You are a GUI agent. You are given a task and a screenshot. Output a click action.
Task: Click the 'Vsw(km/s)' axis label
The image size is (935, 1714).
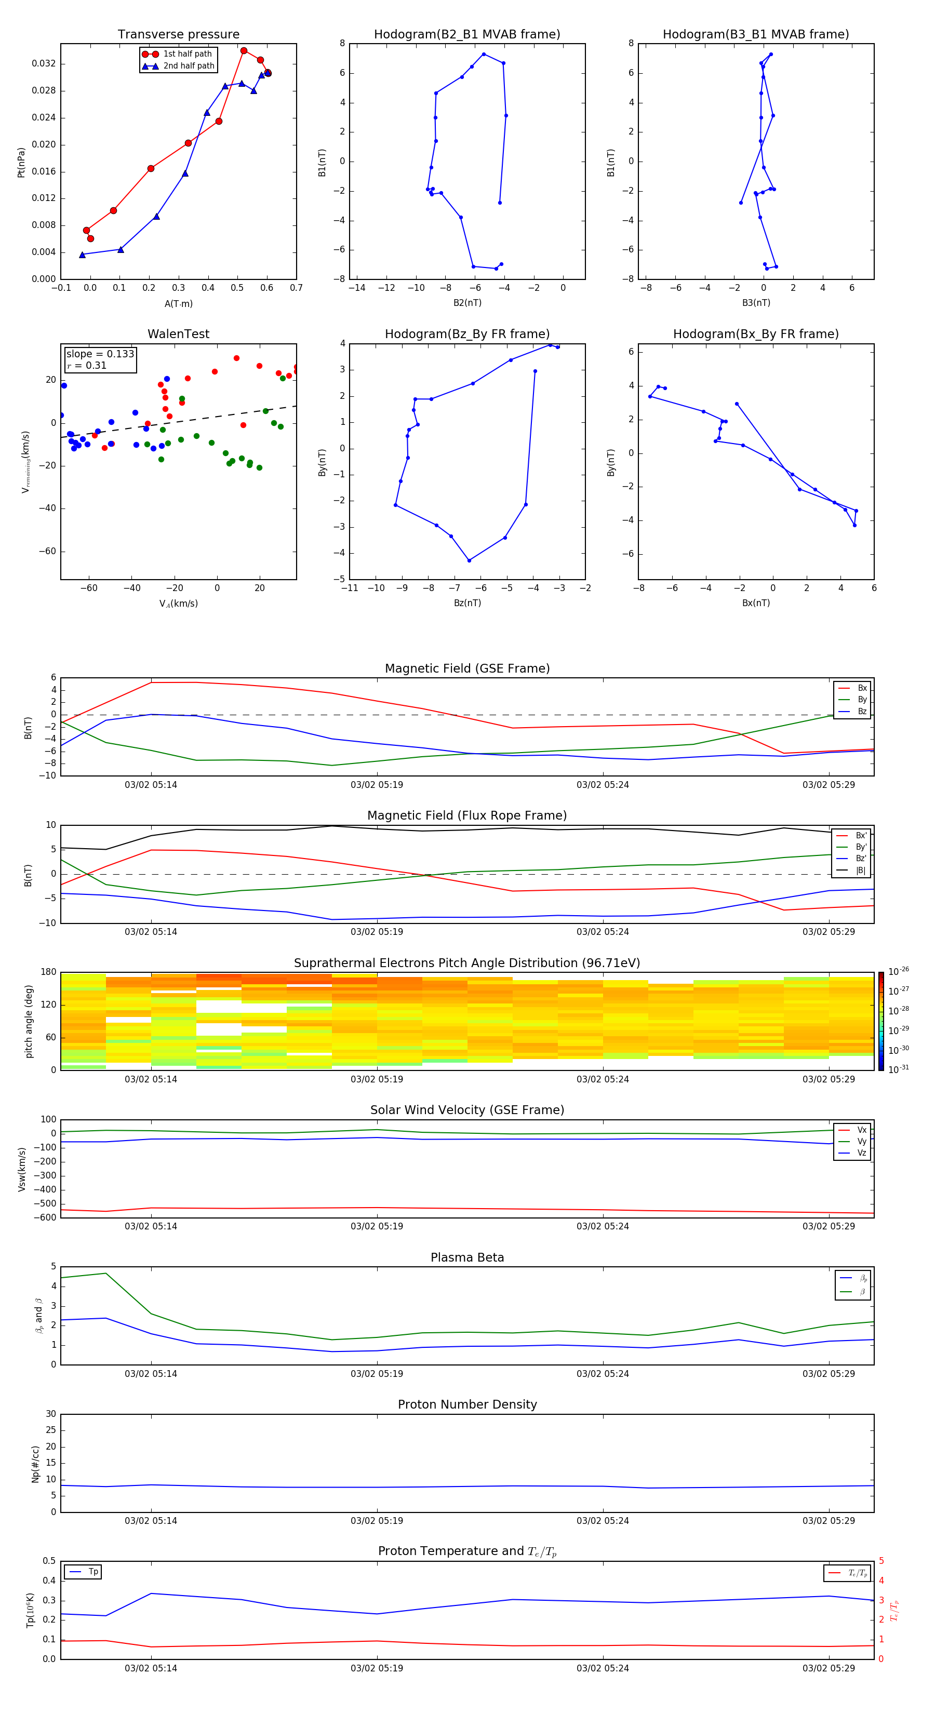click(x=21, y=1169)
